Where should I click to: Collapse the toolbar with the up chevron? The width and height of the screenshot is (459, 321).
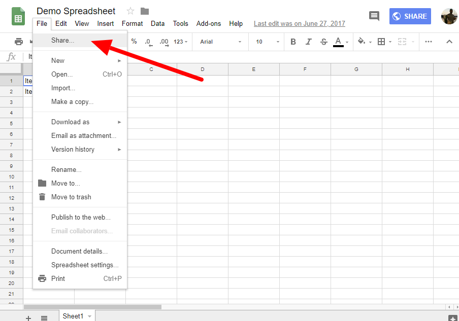click(x=449, y=42)
